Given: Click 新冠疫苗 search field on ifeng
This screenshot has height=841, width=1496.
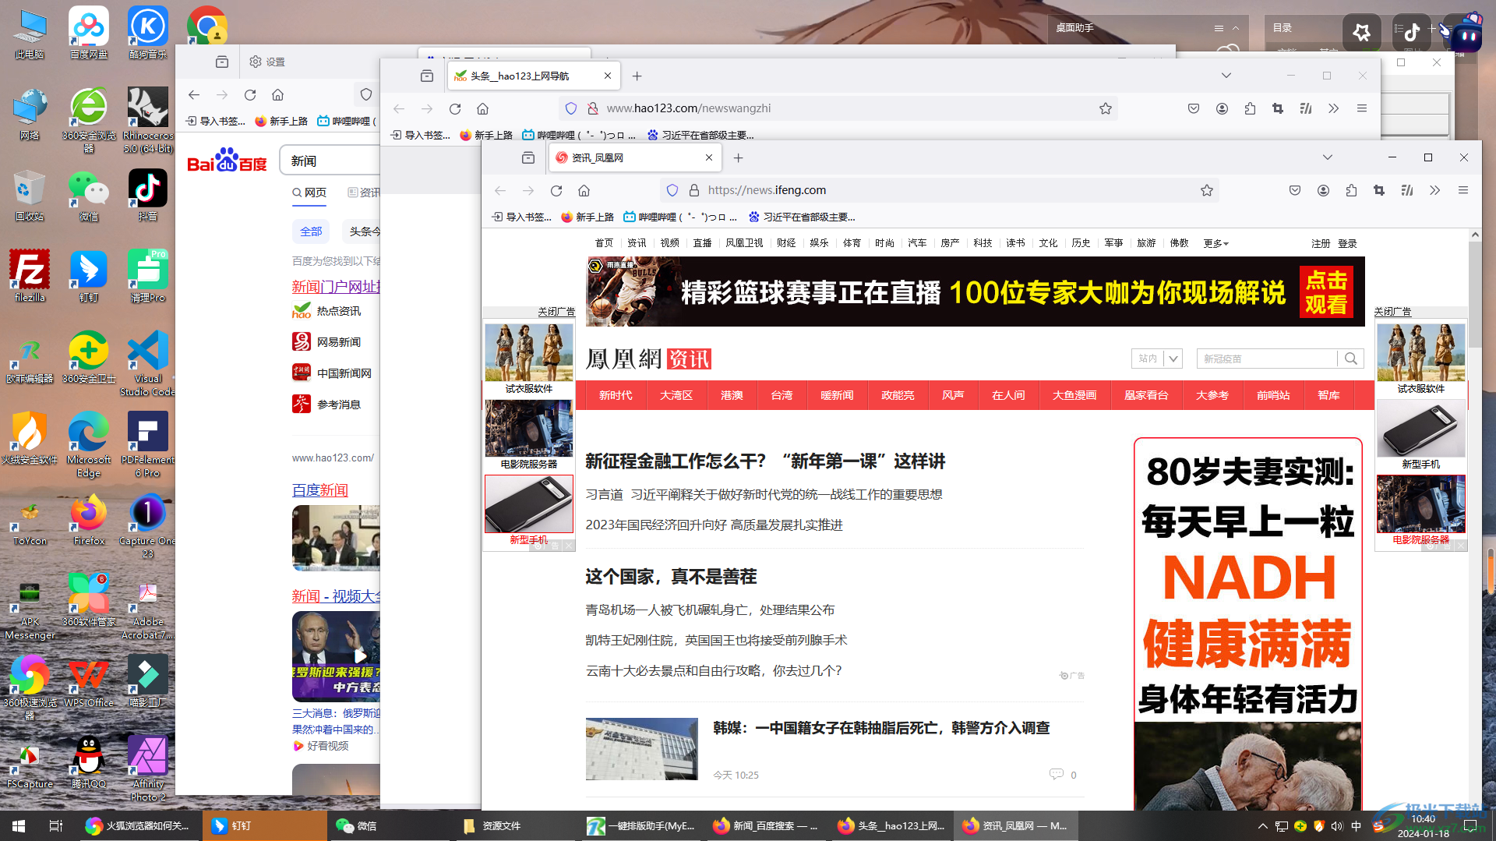Looking at the screenshot, I should (x=1266, y=359).
